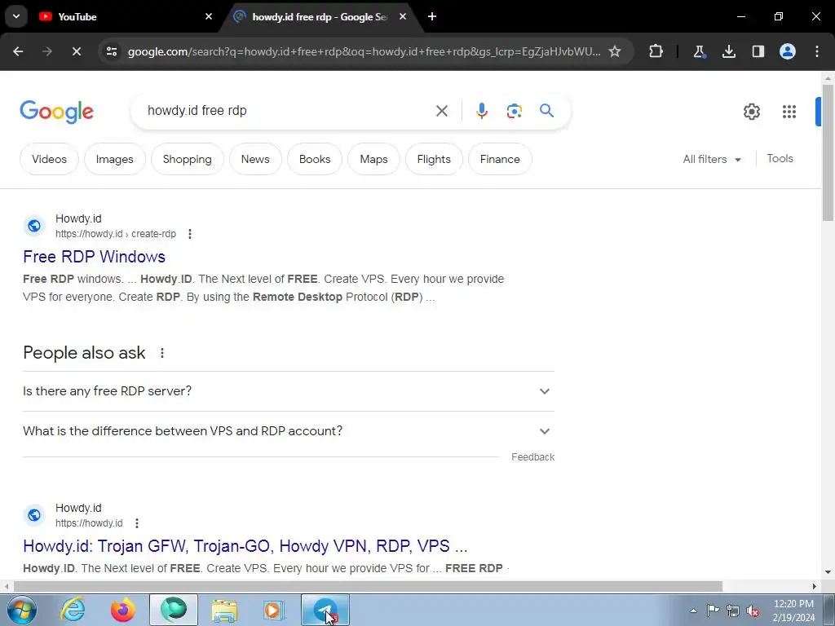Filter results by Images
Screen dimensions: 835x626
tap(114, 159)
